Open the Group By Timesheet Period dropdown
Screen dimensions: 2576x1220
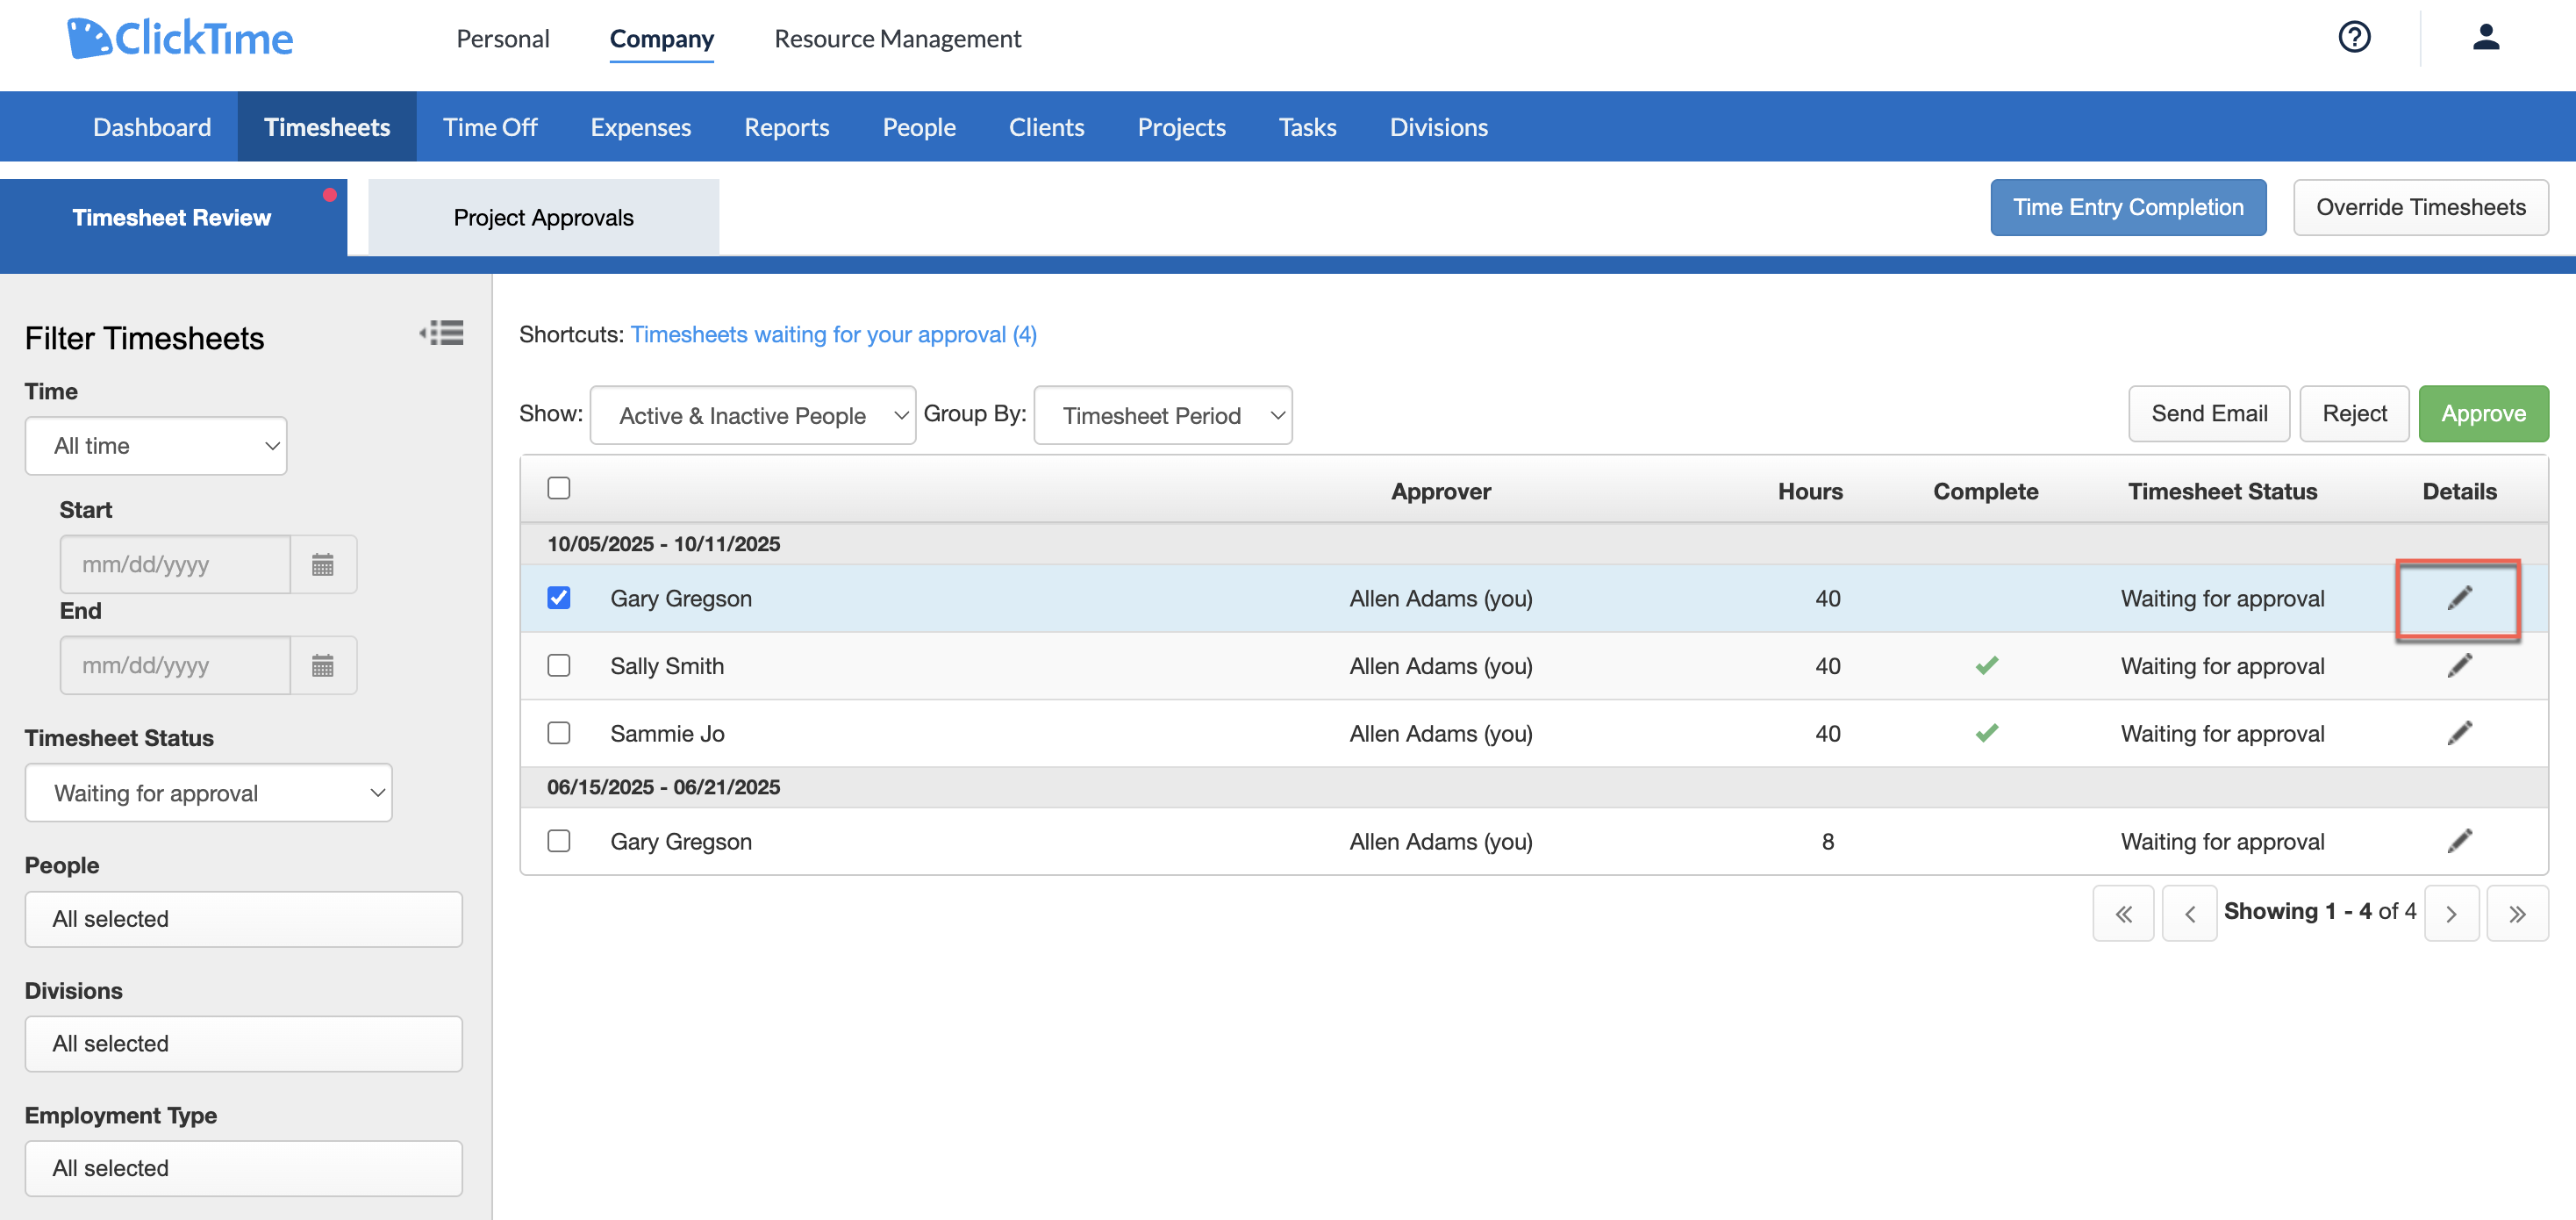tap(1162, 415)
